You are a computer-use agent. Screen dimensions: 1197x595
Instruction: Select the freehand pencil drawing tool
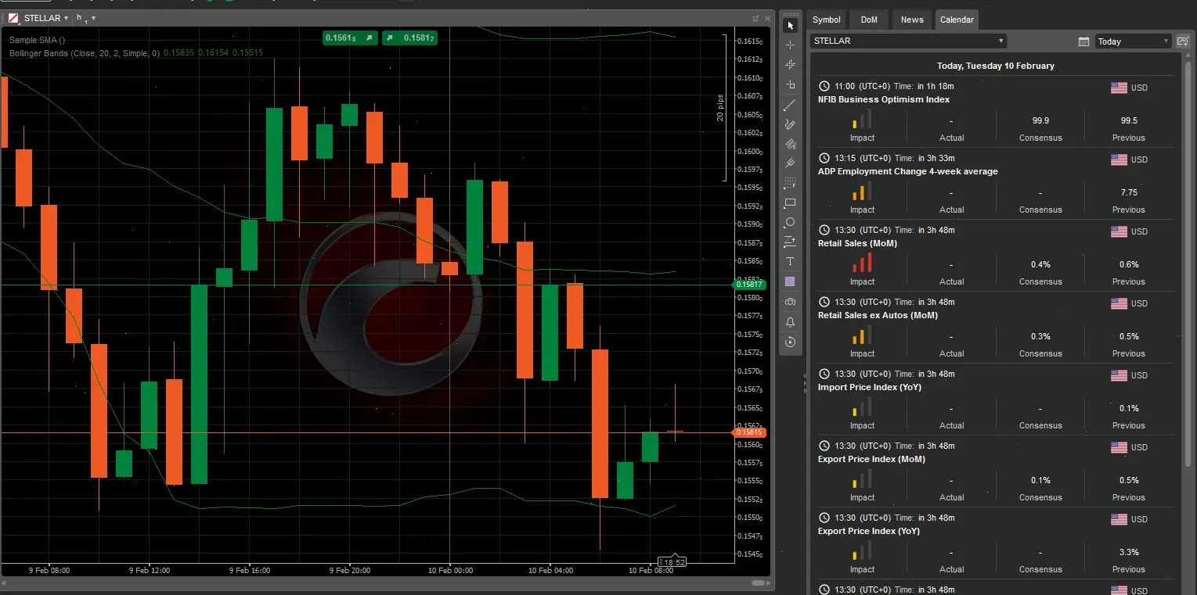click(790, 124)
